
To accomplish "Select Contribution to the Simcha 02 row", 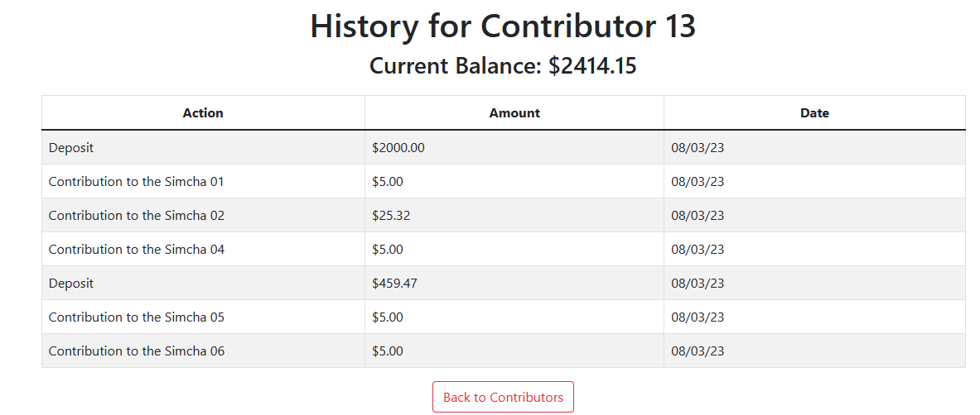I will [x=504, y=215].
